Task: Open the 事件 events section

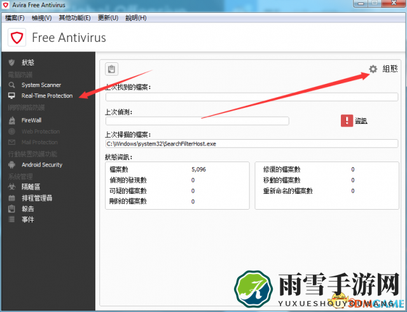Action: coord(28,219)
